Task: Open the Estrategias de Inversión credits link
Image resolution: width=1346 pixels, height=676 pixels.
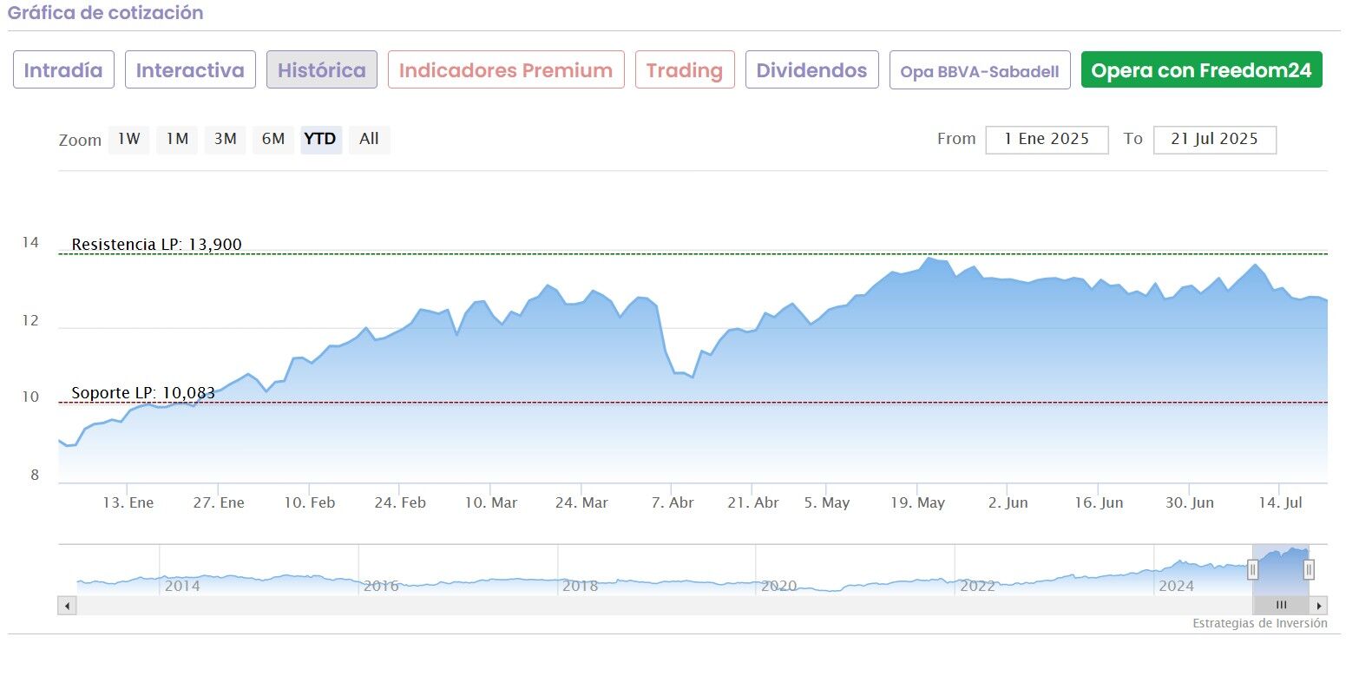Action: pyautogui.click(x=1259, y=624)
